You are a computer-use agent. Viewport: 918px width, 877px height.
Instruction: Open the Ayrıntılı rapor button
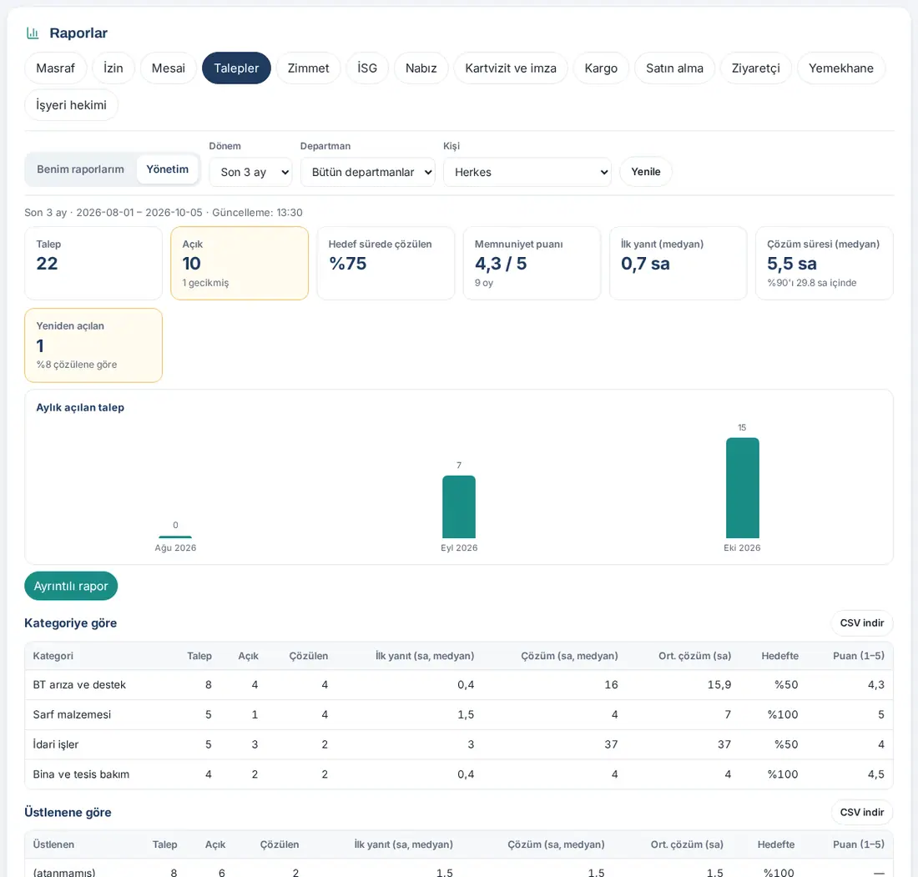tap(71, 586)
